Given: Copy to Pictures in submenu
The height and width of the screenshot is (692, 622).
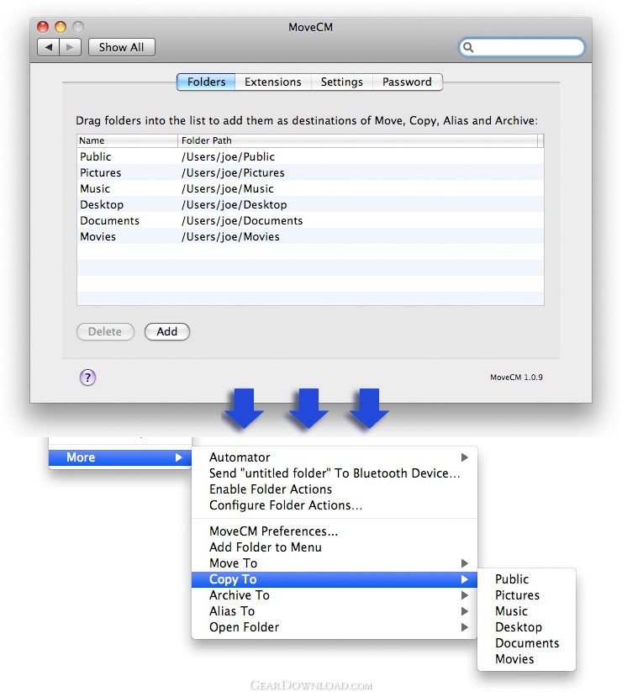Looking at the screenshot, I should (x=527, y=595).
